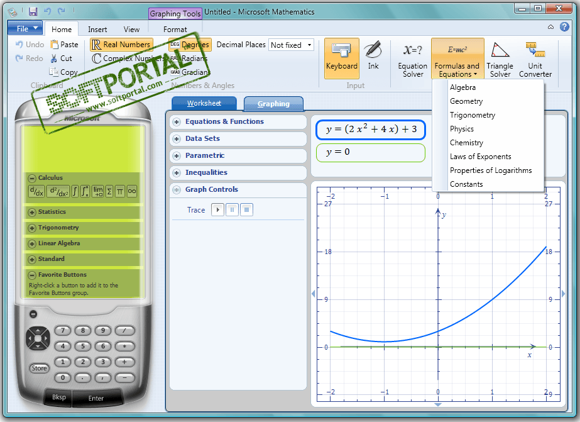
Task: Pause the graph trace animation
Action: point(232,210)
